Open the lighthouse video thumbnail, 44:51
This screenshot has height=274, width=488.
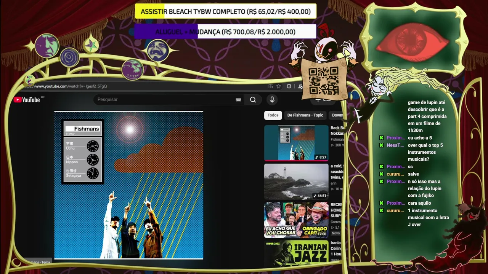[296, 182]
